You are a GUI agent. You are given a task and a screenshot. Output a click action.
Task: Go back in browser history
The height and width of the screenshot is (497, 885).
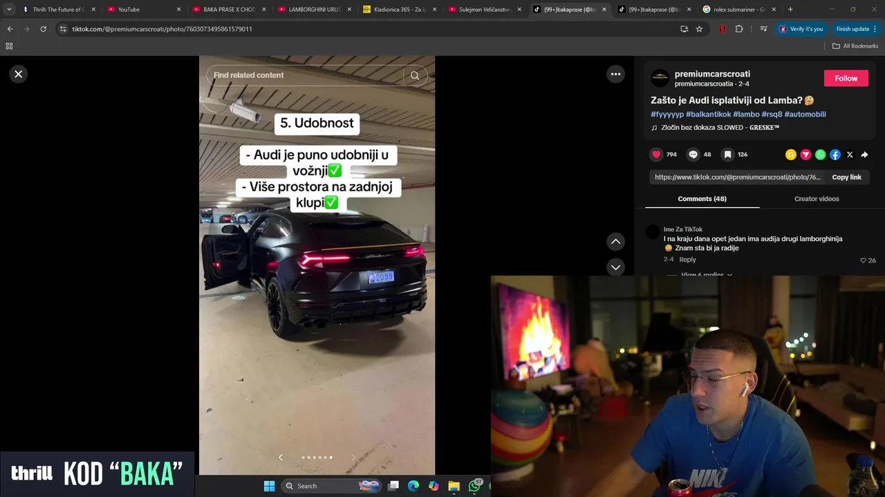[10, 29]
